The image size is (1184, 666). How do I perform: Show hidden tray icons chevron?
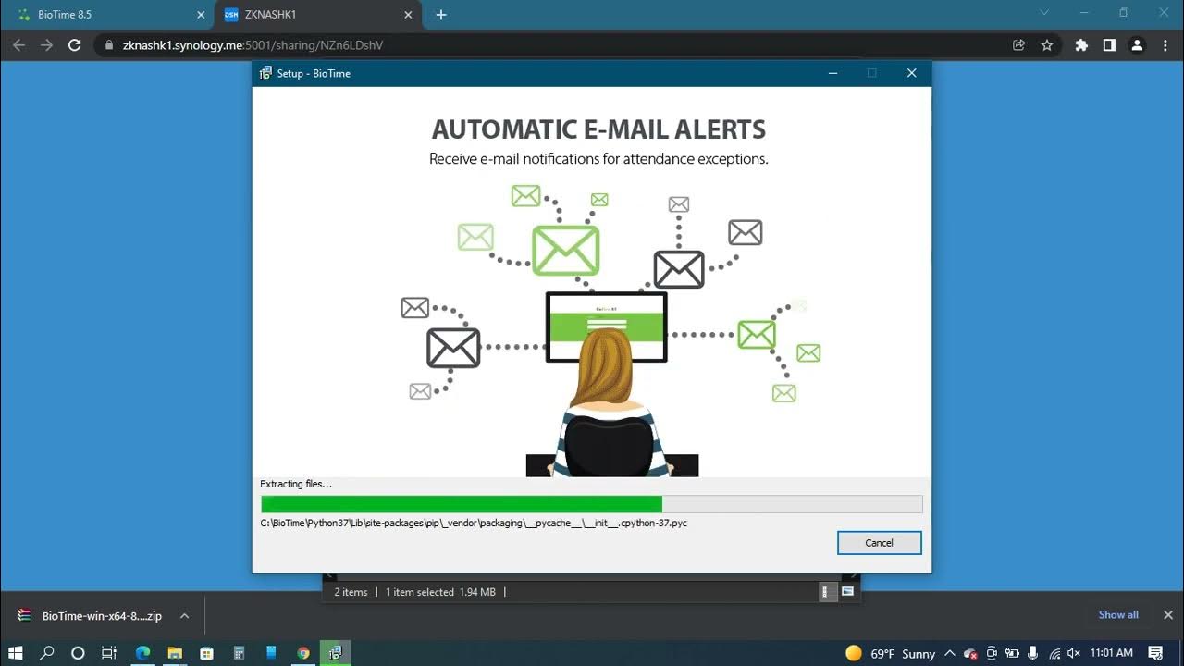click(x=950, y=653)
